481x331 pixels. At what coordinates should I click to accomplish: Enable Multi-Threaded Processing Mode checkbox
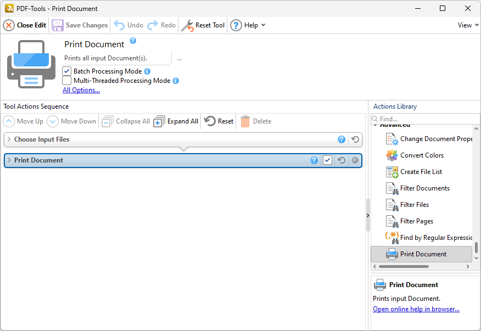tap(67, 81)
